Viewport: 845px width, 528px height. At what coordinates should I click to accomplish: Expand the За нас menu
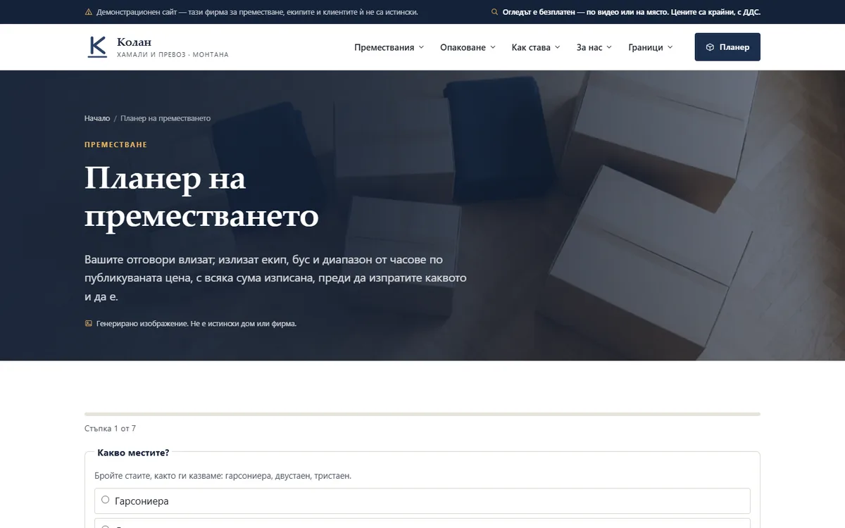coord(594,47)
